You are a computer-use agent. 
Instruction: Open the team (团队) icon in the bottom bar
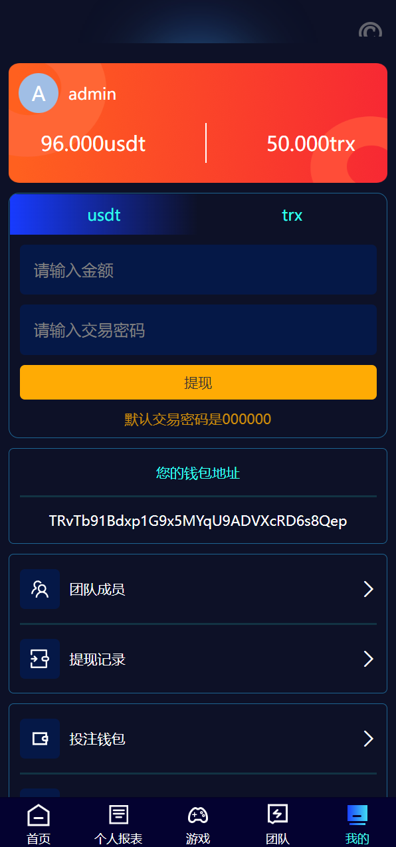[277, 814]
